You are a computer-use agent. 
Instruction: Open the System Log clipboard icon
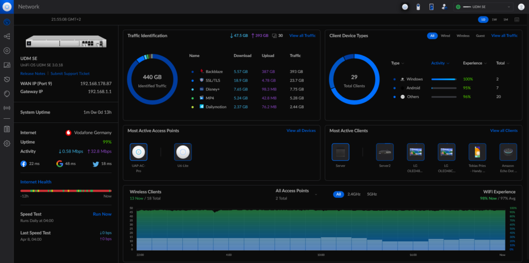tap(7, 129)
